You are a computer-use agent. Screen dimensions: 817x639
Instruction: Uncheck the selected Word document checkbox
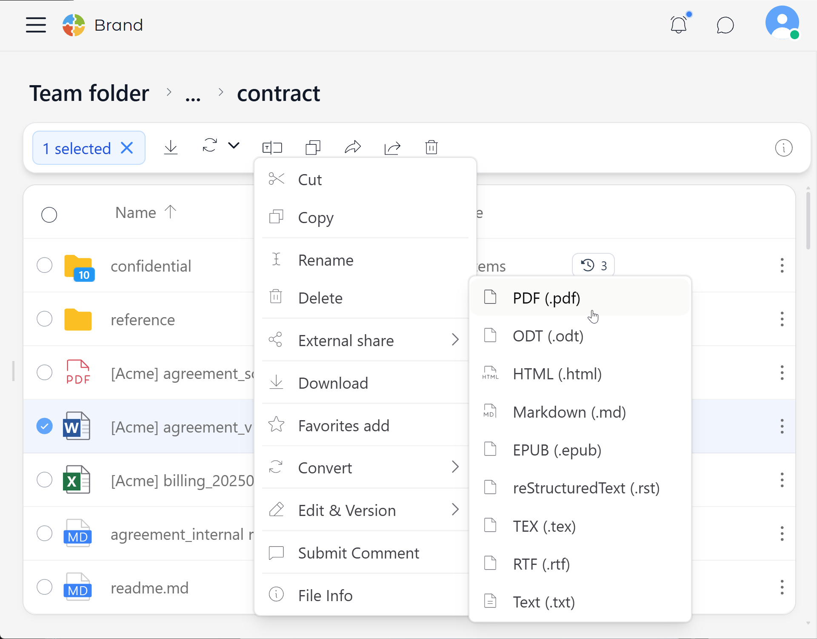coord(44,426)
